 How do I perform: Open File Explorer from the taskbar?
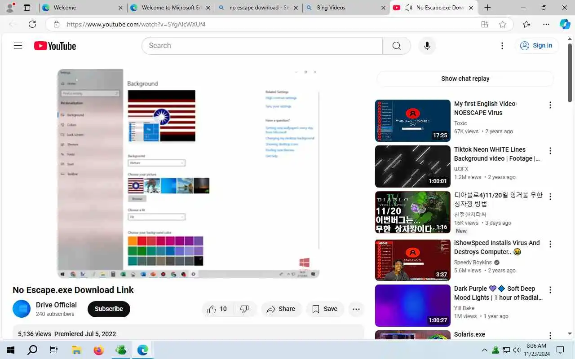76,350
